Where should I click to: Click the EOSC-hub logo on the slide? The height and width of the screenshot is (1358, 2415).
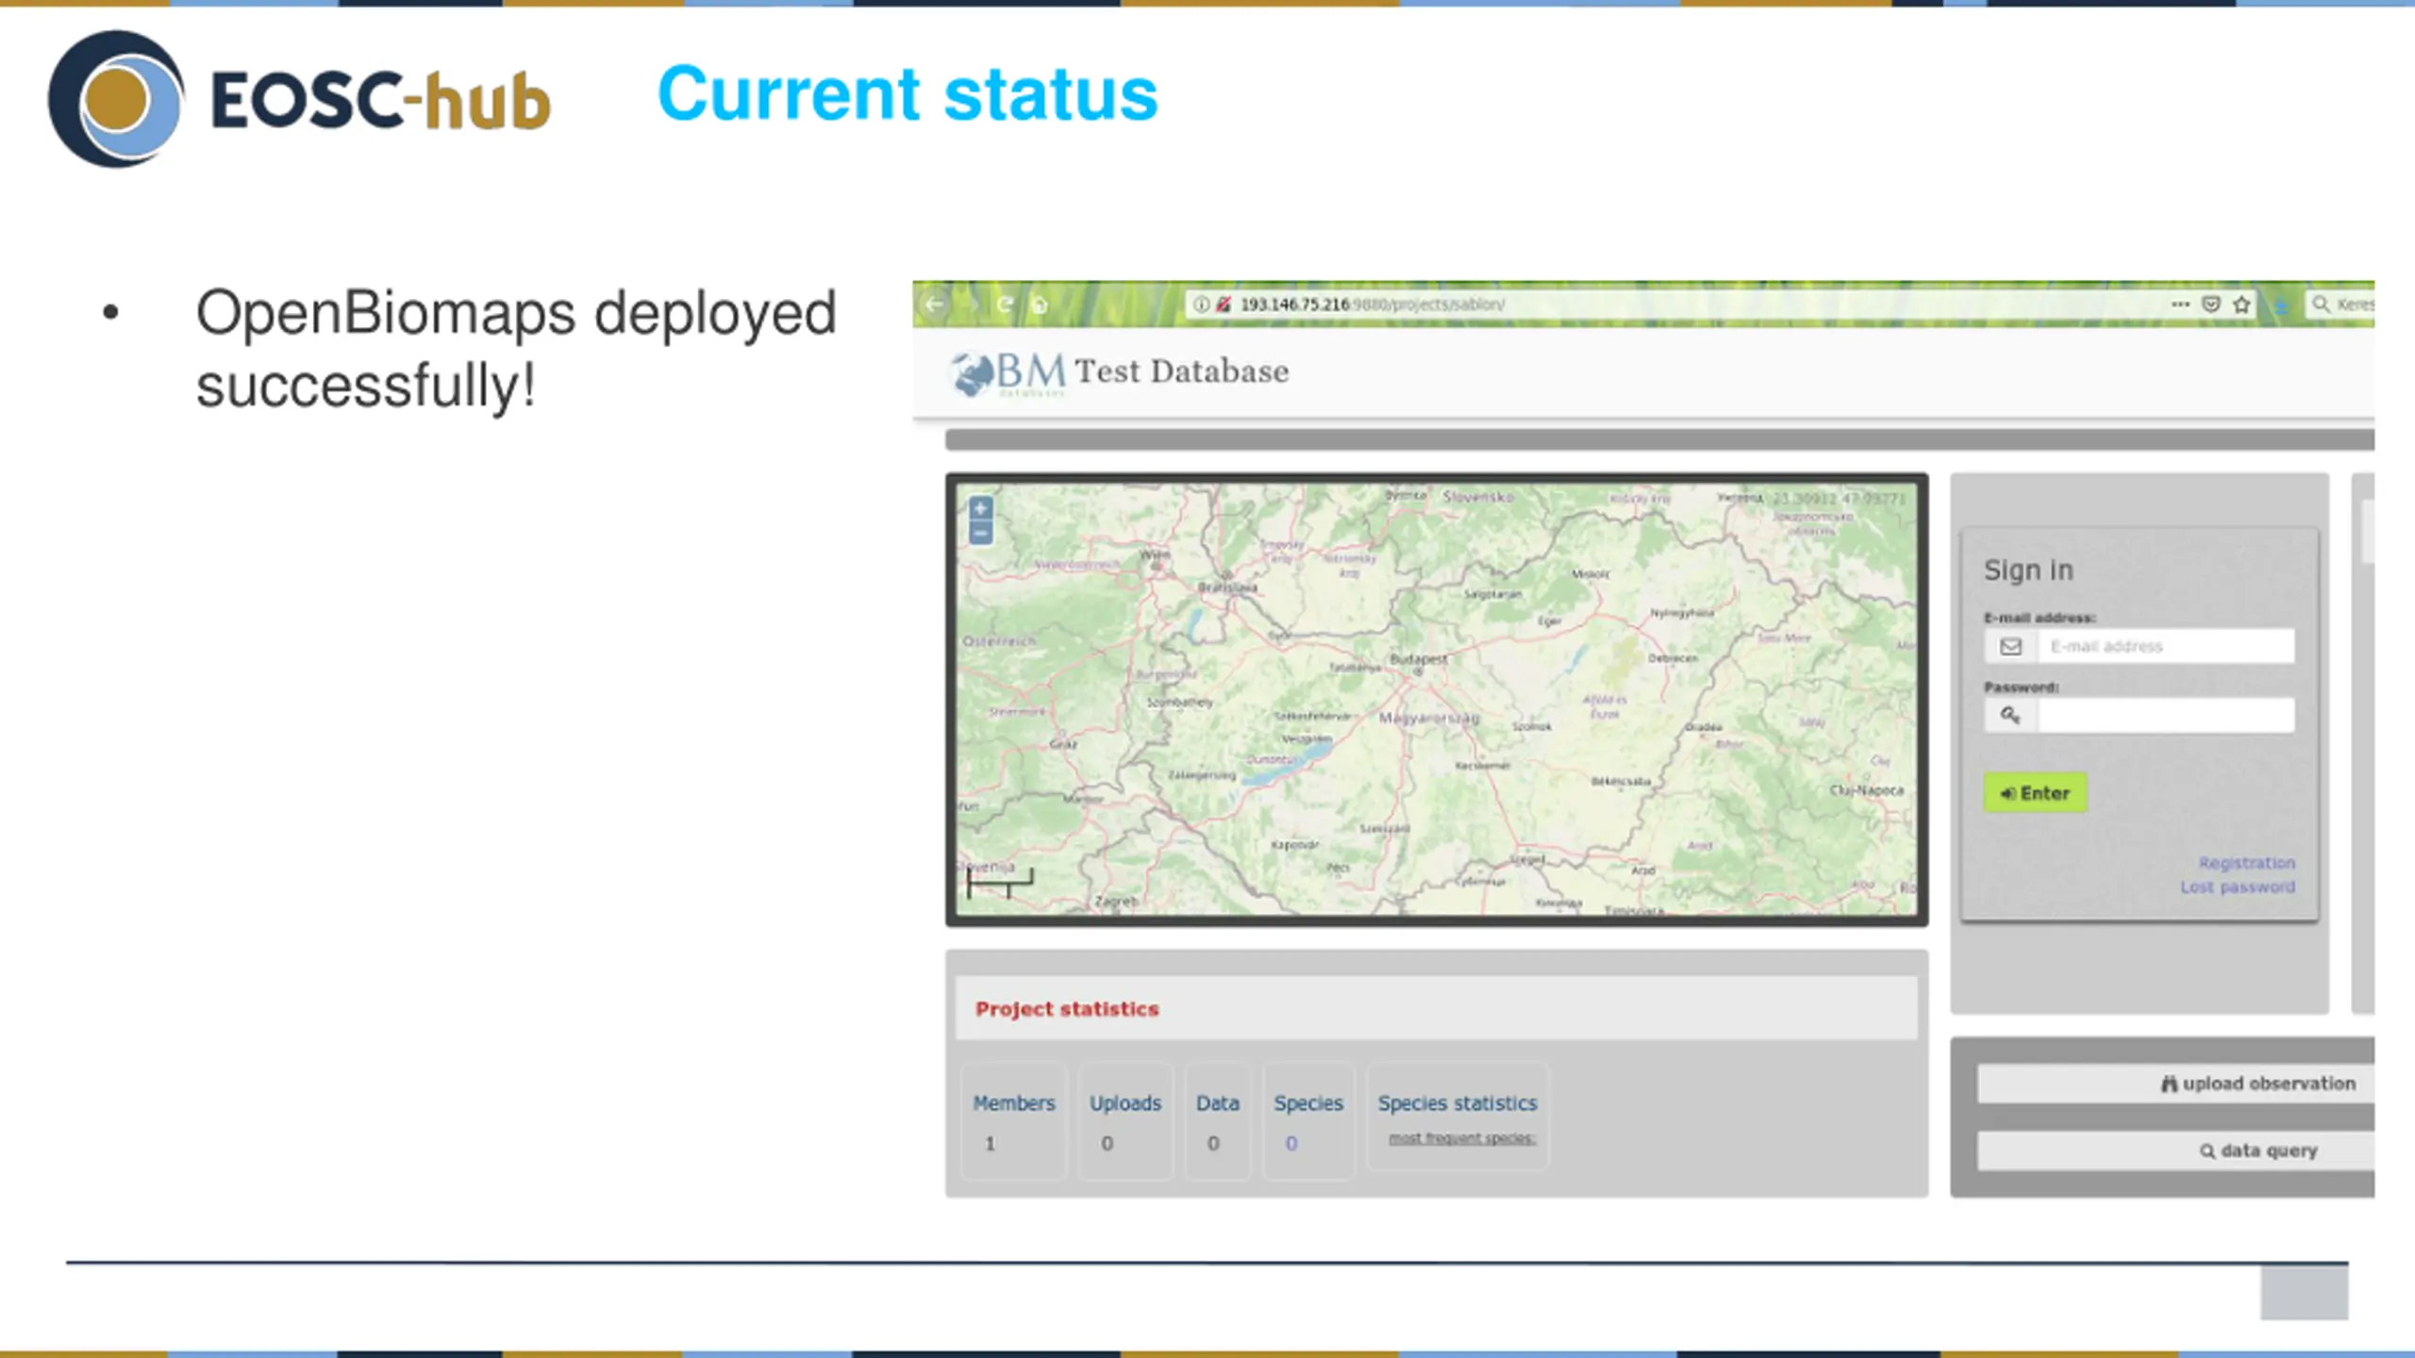pos(299,99)
